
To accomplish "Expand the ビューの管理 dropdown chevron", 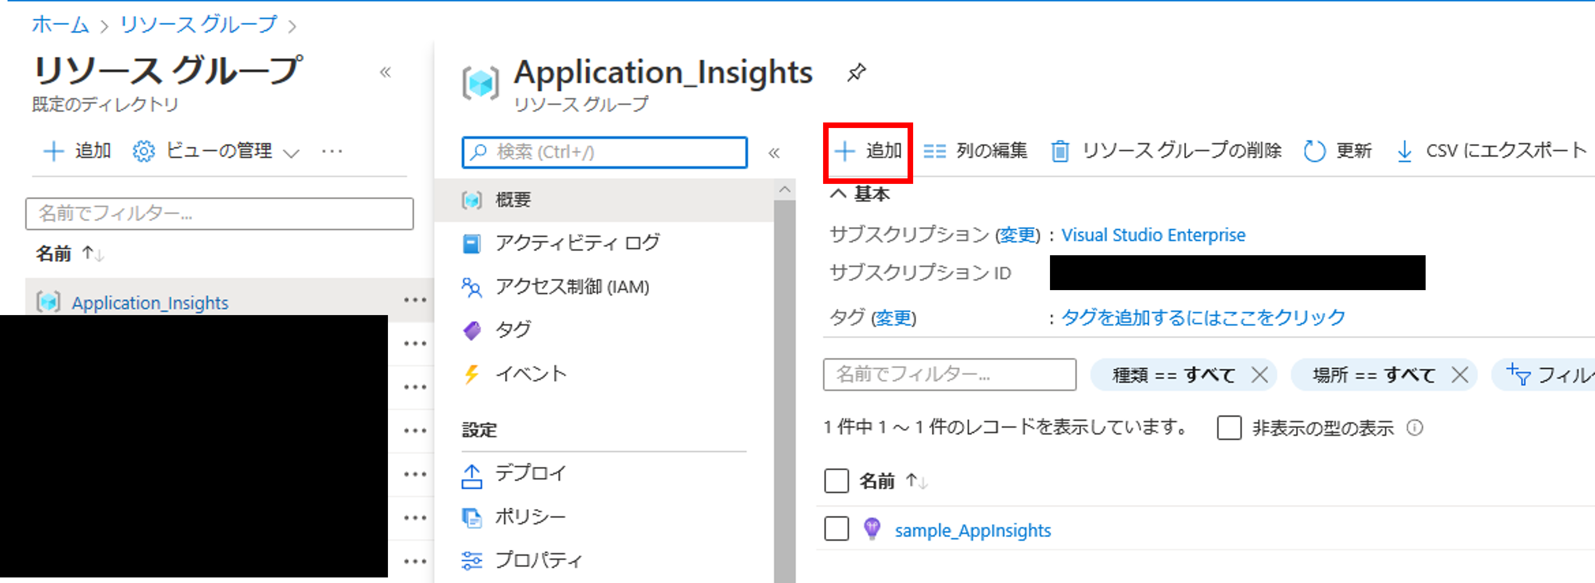I will point(291,153).
